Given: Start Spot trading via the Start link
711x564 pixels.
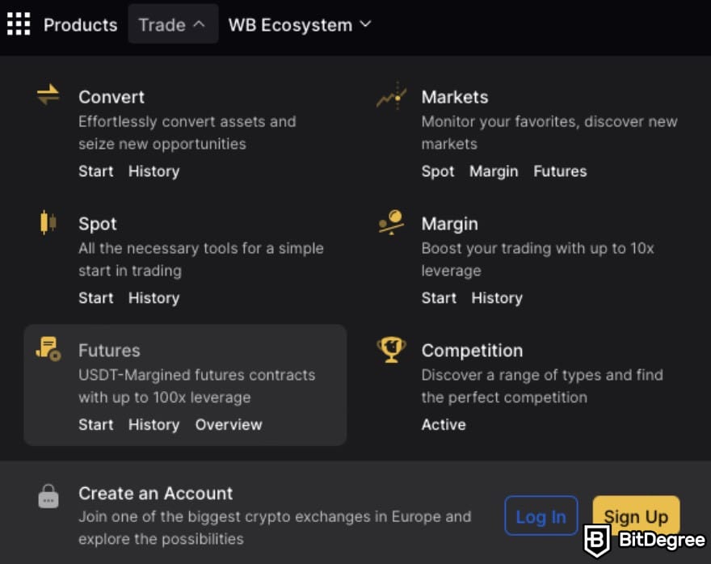Looking at the screenshot, I should [x=96, y=297].
